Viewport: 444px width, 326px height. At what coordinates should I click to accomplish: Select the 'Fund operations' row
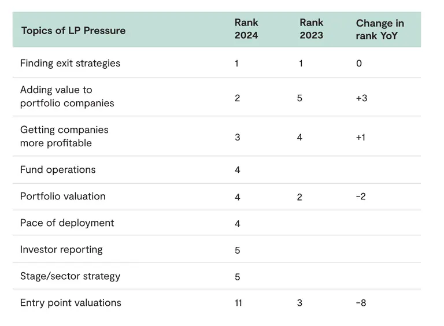tap(57, 169)
